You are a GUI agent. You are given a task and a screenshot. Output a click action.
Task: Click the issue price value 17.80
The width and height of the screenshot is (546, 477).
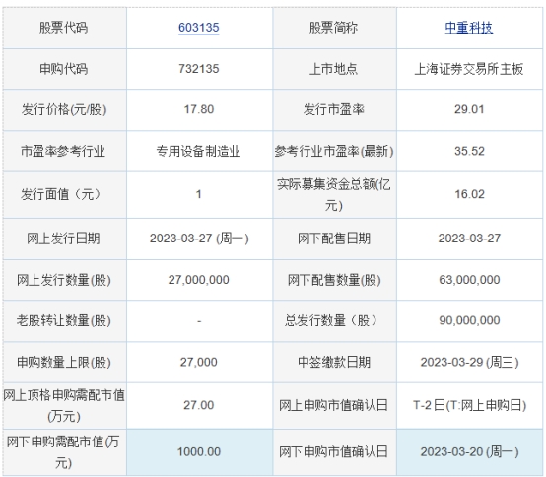coord(199,109)
